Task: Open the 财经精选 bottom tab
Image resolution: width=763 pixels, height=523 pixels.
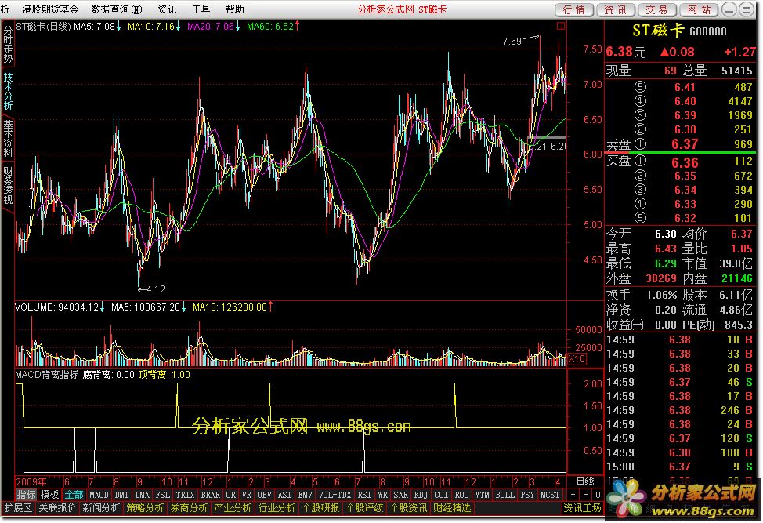Action: pos(452,508)
